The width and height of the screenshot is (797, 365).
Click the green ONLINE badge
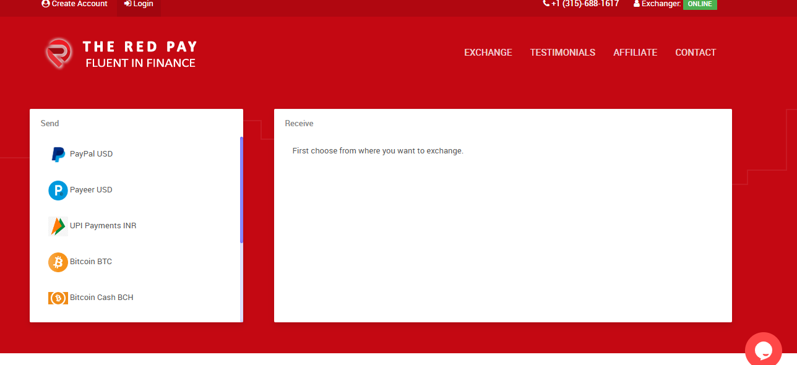(x=700, y=4)
